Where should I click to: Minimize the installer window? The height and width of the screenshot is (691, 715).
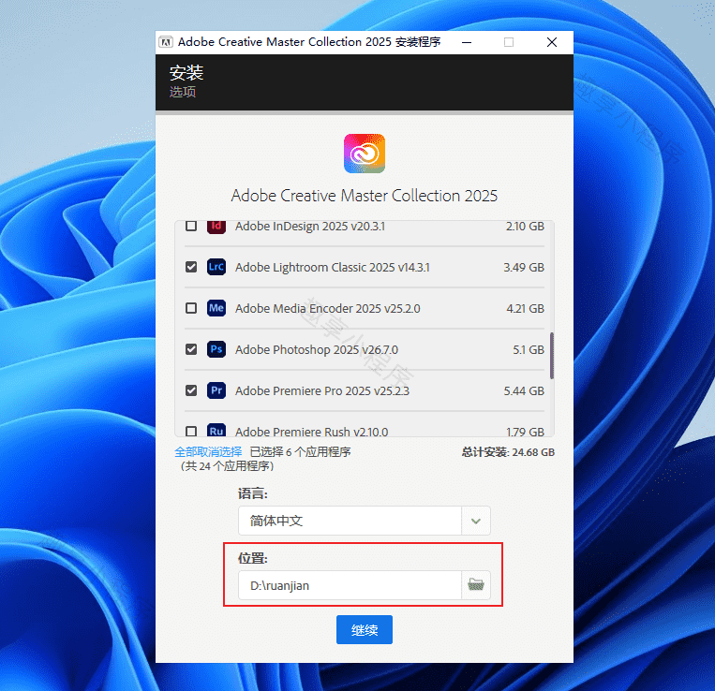(467, 42)
